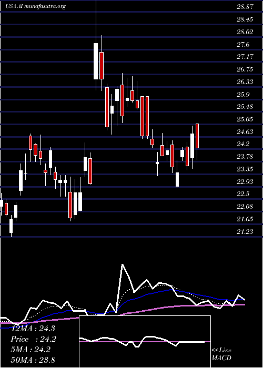Screen dimensions: 263x368
Task: Click the MACD inset panel line chart
Action: (x=145, y=342)
